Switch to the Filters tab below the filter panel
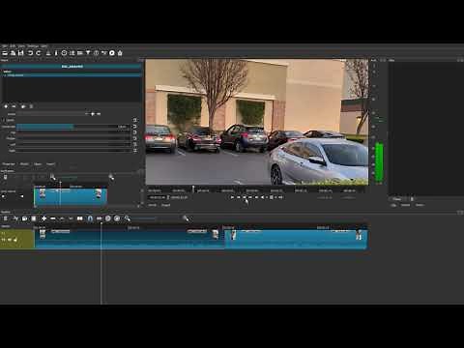 tap(38, 164)
